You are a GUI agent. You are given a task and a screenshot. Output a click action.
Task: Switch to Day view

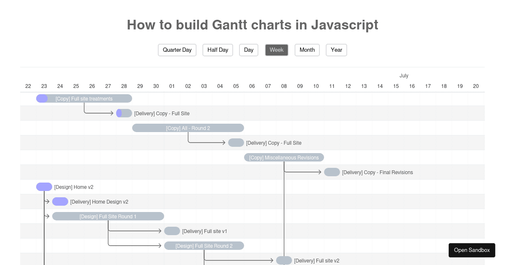[248, 50]
